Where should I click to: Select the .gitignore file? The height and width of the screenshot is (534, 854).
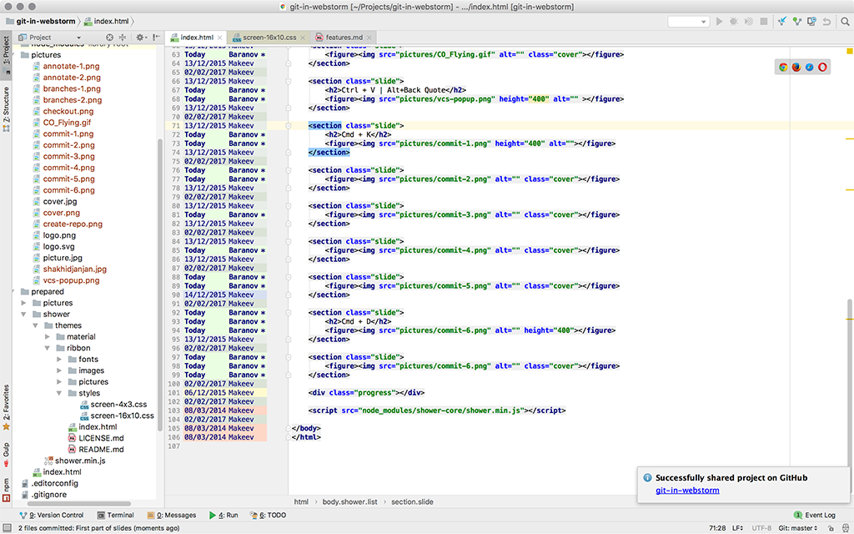point(49,494)
